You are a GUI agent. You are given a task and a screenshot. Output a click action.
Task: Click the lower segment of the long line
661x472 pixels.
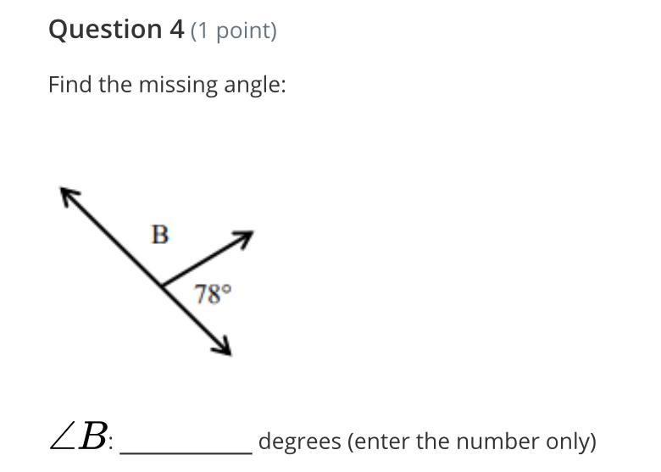[x=195, y=318]
